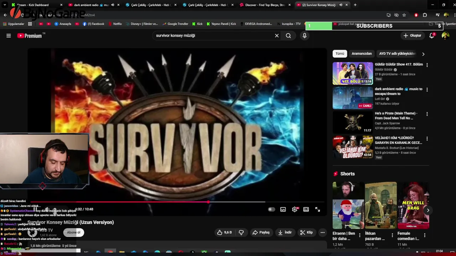This screenshot has height=256, width=456.
Task: Start voice search with microphone
Action: pyautogui.click(x=305, y=36)
